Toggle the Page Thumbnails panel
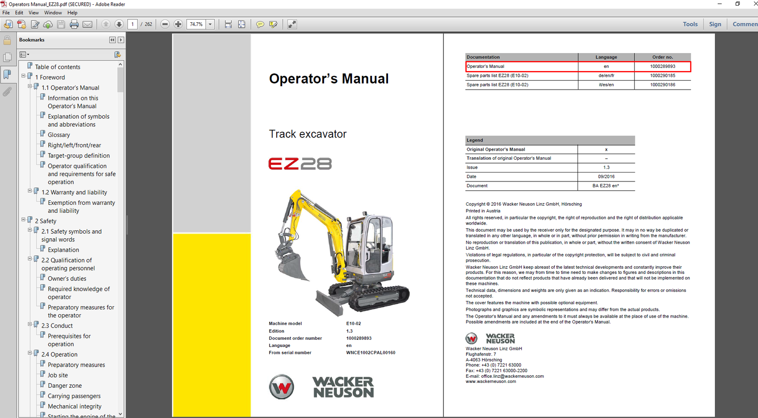This screenshot has width=758, height=418. pyautogui.click(x=7, y=57)
